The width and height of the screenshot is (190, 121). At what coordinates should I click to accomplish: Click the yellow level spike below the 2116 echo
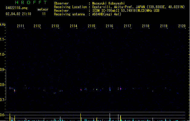click(x=110, y=117)
